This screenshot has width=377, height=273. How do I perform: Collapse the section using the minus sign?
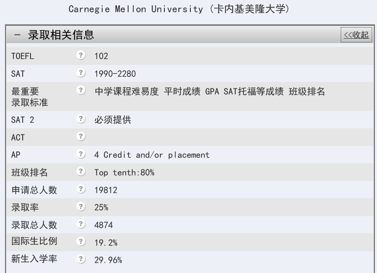16,35
